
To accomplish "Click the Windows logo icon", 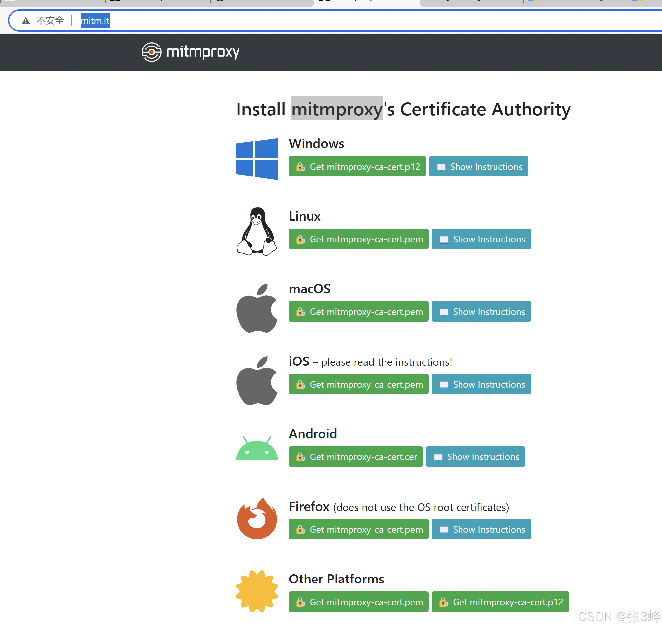I will [257, 159].
